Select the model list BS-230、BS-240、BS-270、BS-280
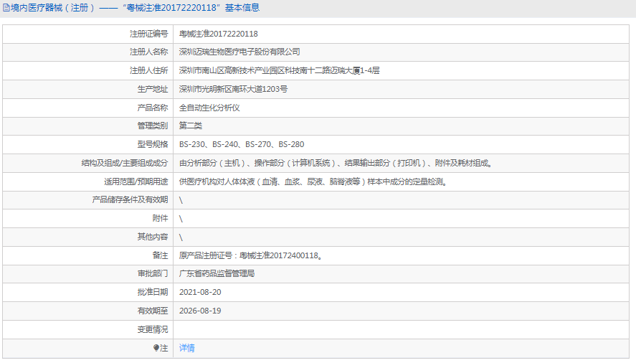This screenshot has width=636, height=363. [242, 144]
